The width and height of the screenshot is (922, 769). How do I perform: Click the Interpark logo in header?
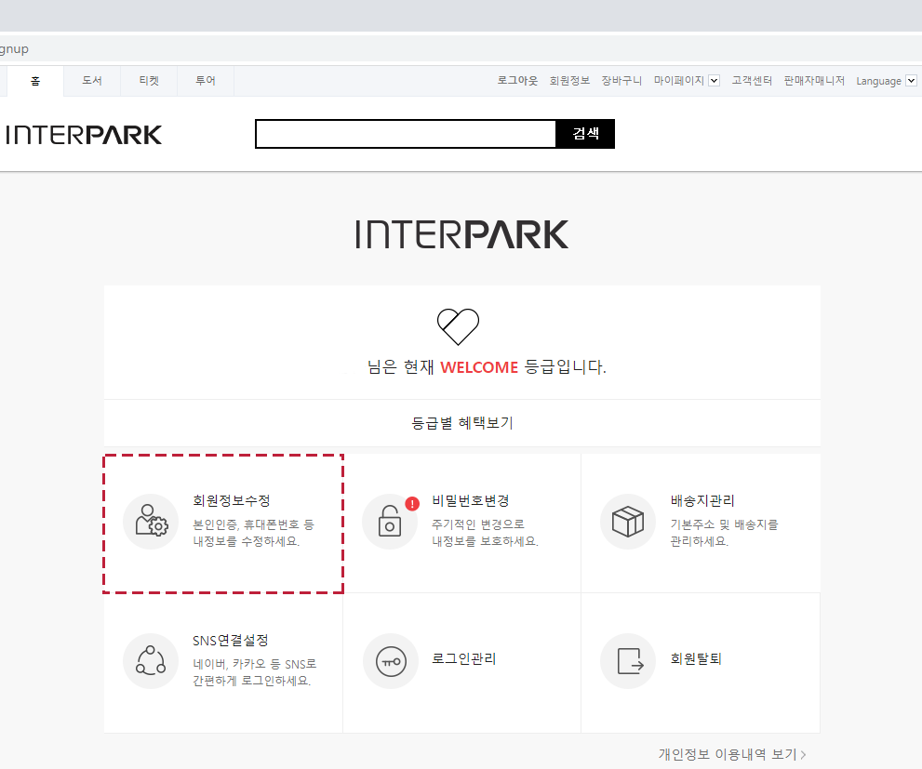click(84, 135)
